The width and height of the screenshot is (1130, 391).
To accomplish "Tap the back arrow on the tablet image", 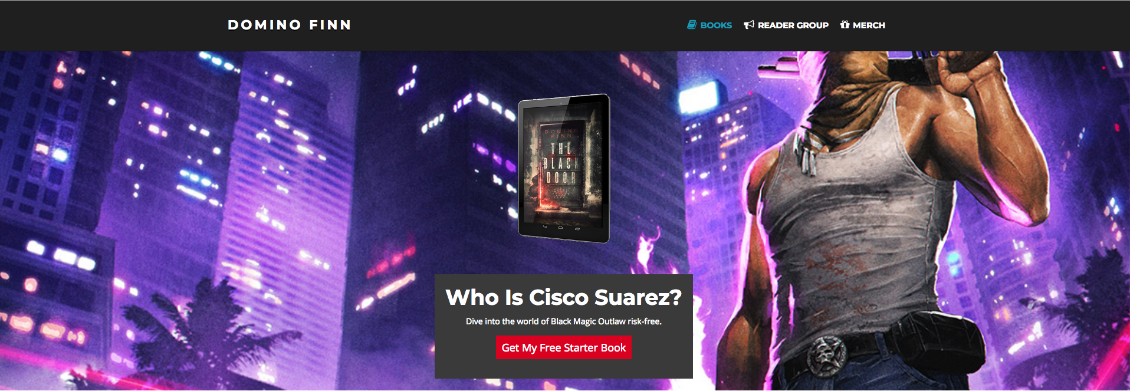I will click(x=544, y=226).
